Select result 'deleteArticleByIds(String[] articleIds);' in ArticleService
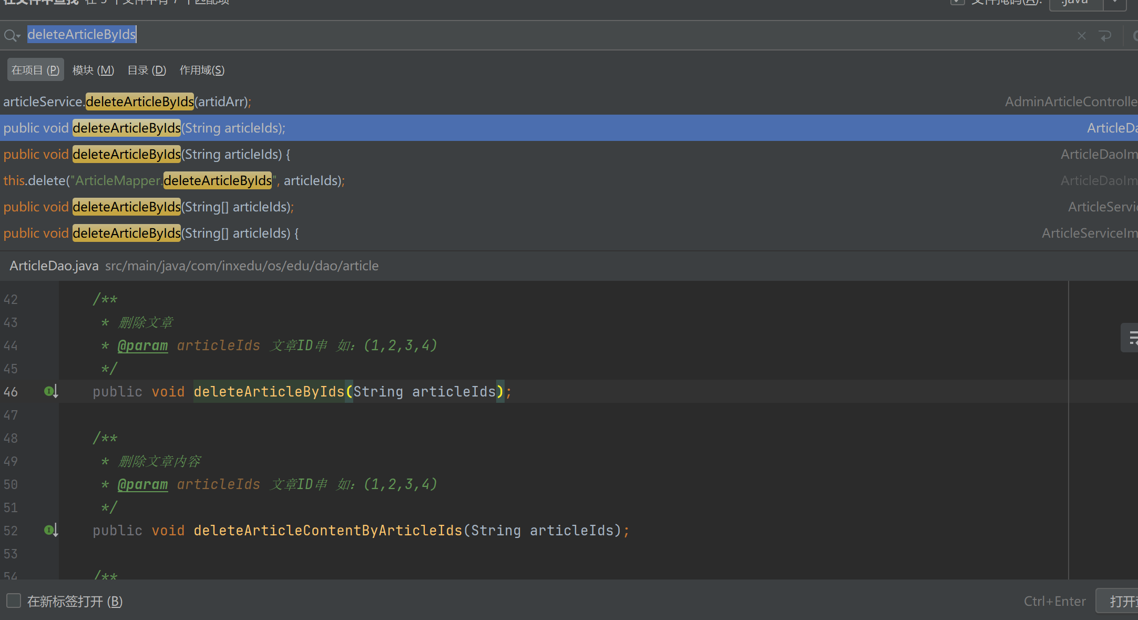 point(569,207)
